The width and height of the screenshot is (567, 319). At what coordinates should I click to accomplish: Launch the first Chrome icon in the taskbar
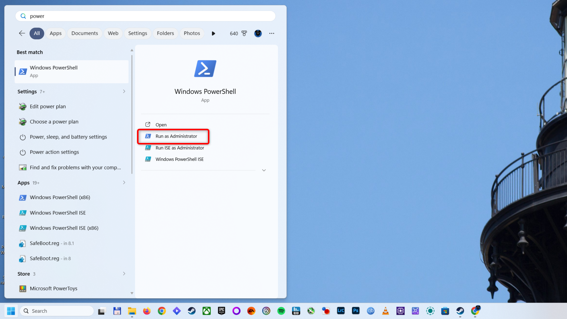click(x=162, y=311)
